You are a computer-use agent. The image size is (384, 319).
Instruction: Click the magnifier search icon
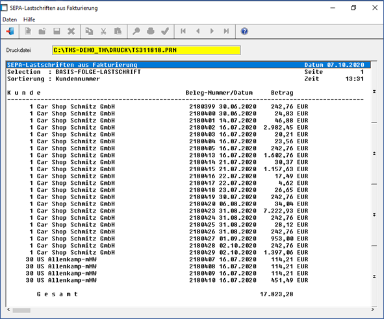coord(136,31)
